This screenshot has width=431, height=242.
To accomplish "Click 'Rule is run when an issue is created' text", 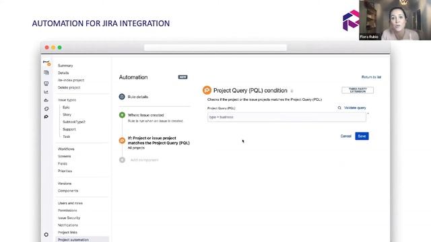I will [x=156, y=121].
